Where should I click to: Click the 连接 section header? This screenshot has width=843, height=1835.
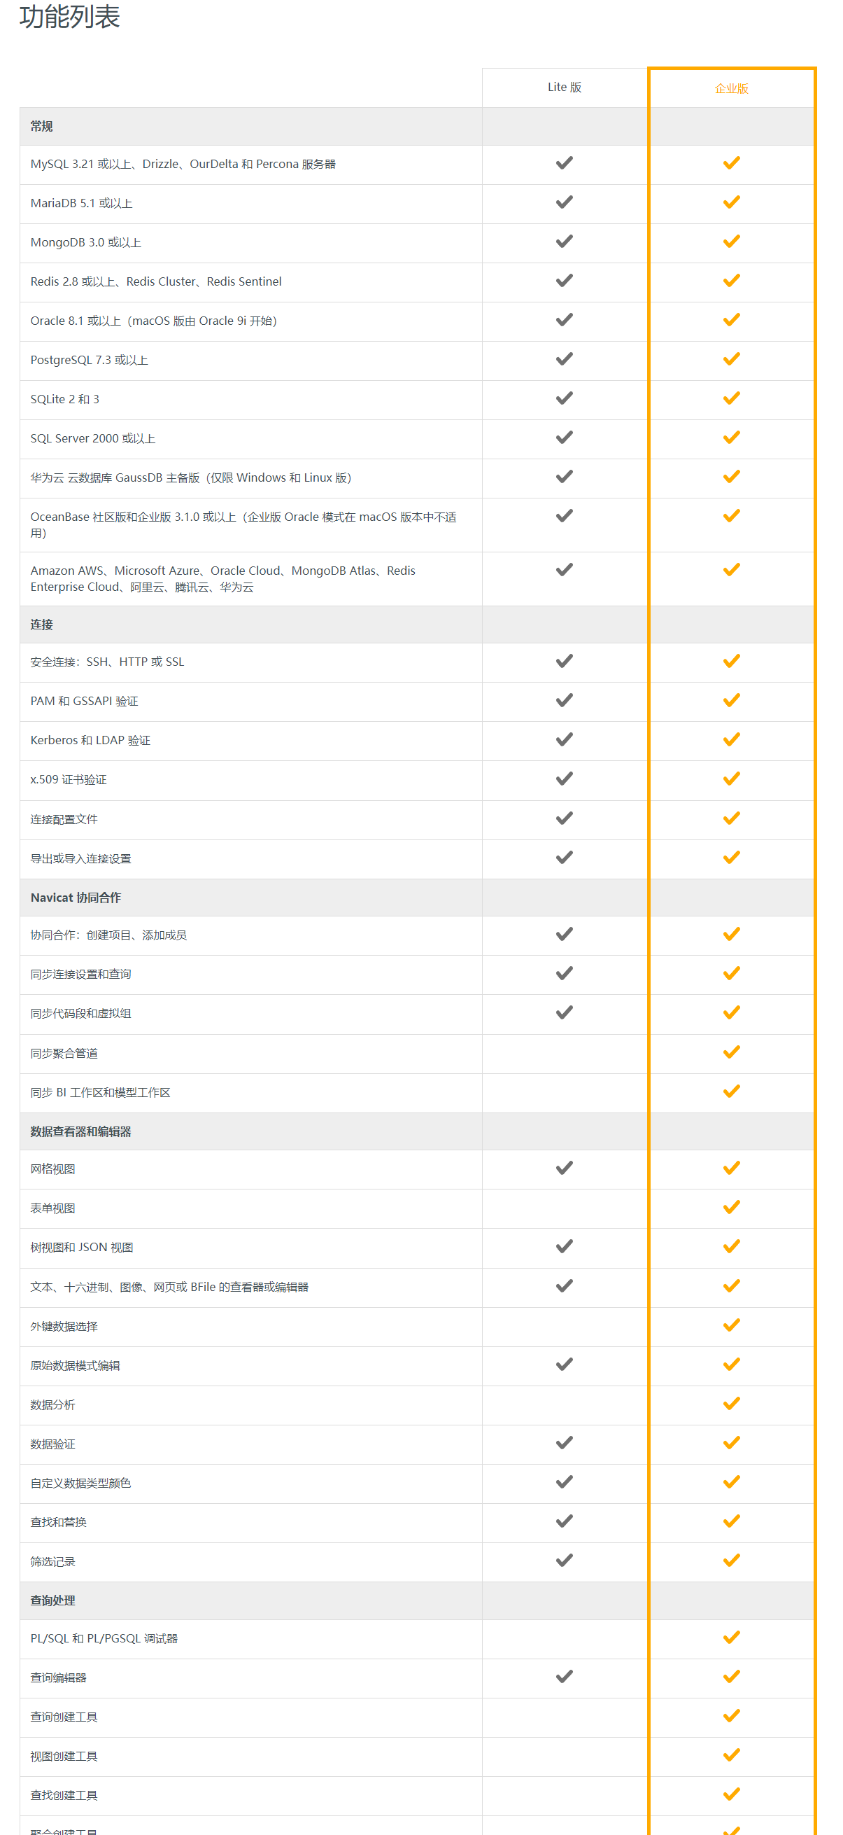pos(41,625)
